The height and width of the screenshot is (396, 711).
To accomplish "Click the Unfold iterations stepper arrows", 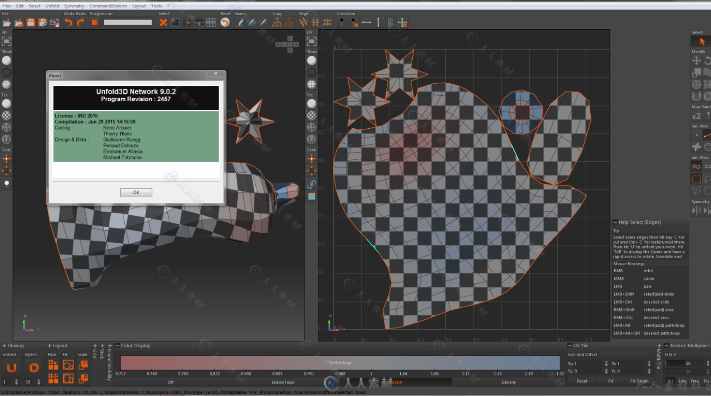I will pos(17,382).
